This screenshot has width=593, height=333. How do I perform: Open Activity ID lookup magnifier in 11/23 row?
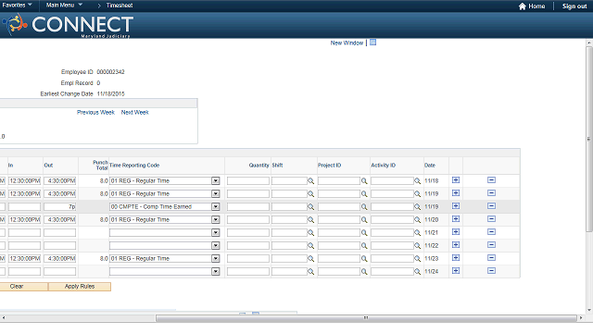click(x=418, y=259)
